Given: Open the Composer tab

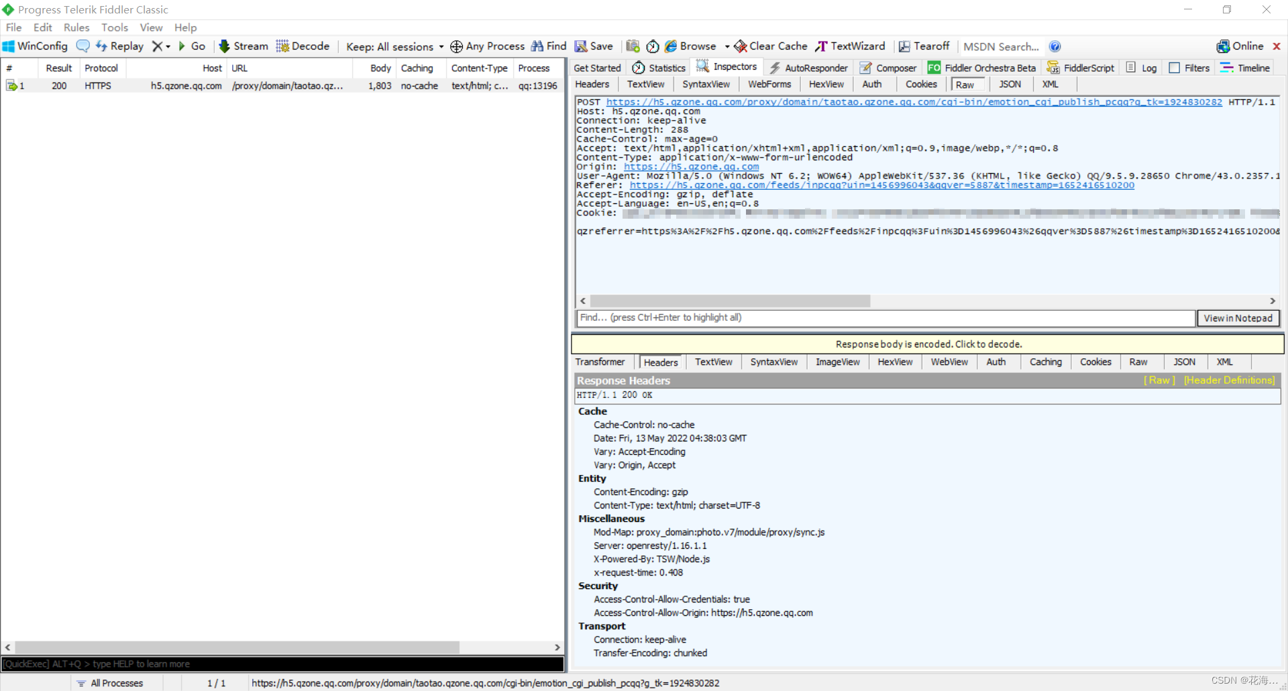Looking at the screenshot, I should (888, 68).
